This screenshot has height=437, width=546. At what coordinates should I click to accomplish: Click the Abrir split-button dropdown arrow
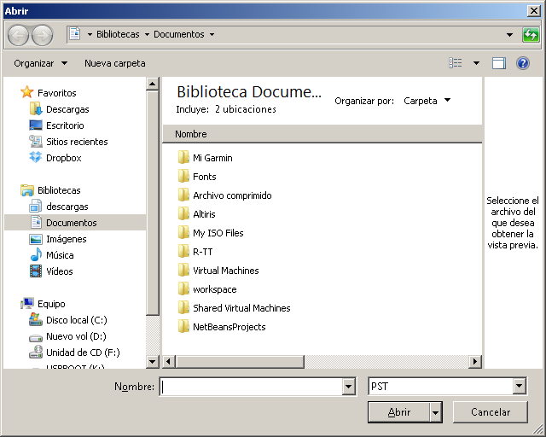point(435,412)
